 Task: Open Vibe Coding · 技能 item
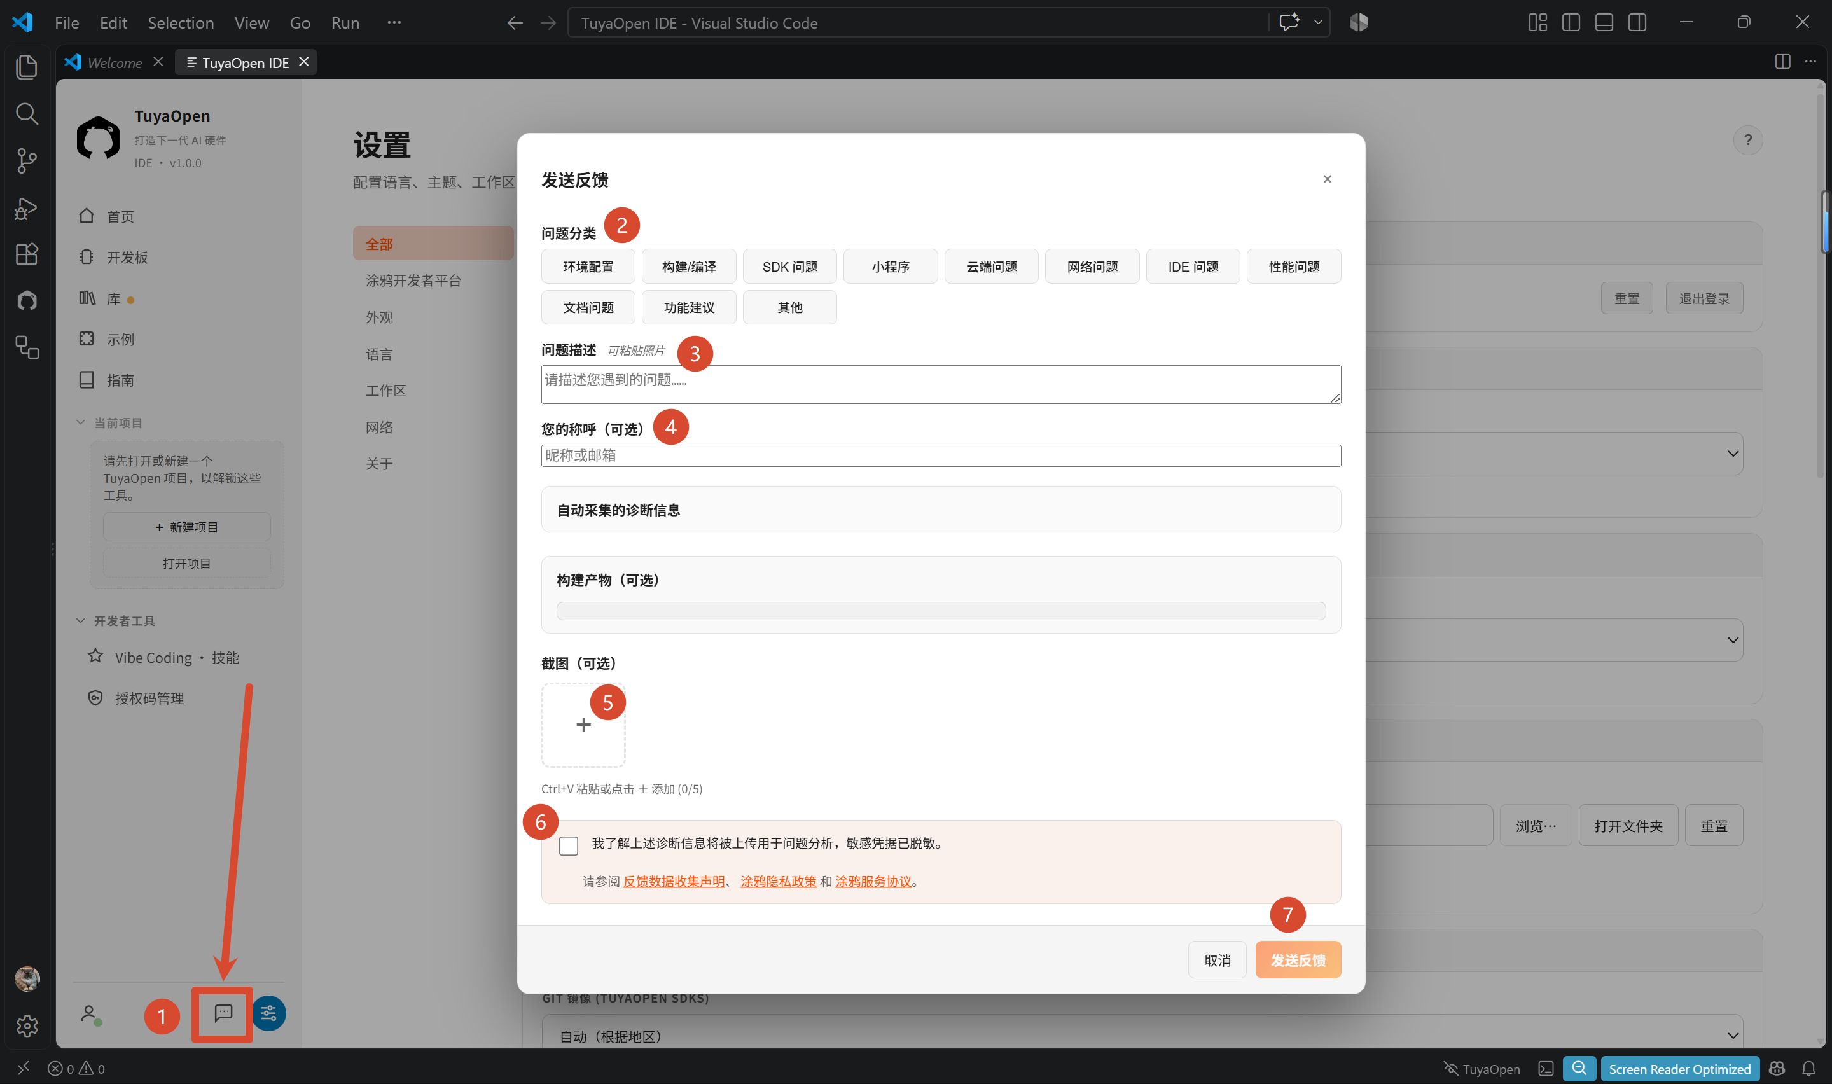click(x=176, y=657)
